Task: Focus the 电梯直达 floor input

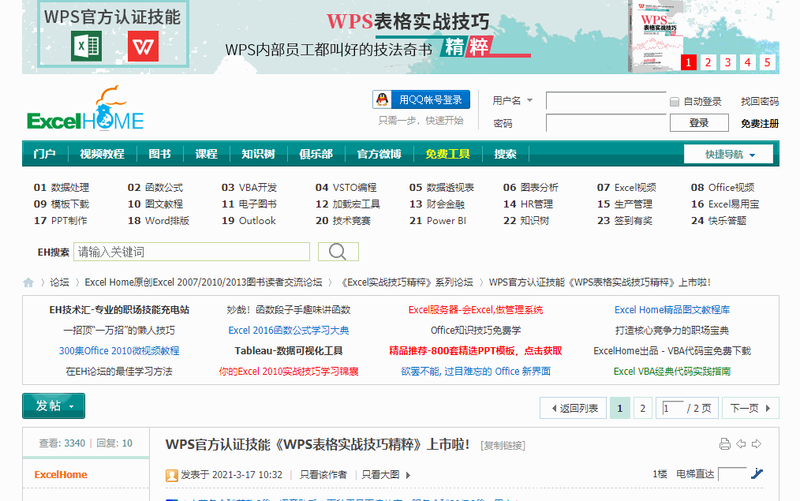Action: pos(732,474)
